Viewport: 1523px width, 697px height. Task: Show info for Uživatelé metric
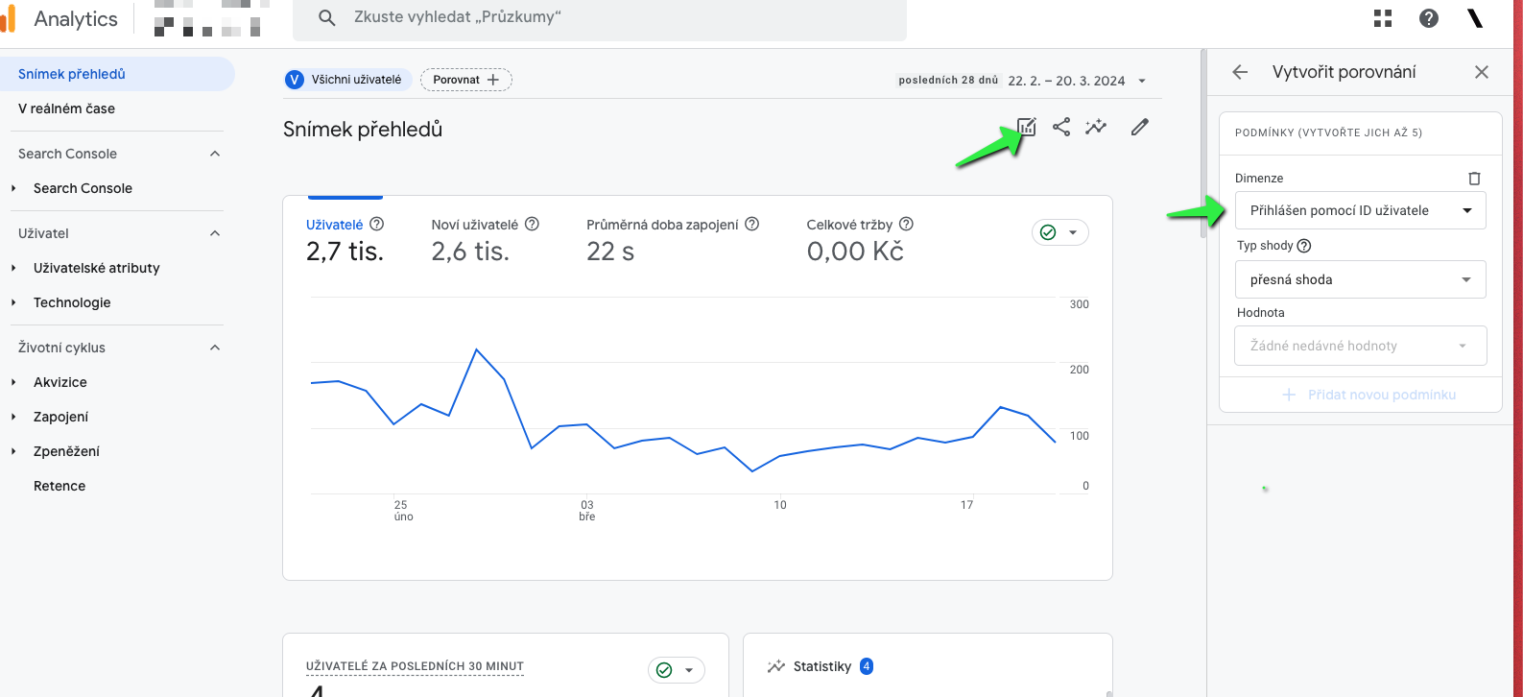pyautogui.click(x=377, y=224)
